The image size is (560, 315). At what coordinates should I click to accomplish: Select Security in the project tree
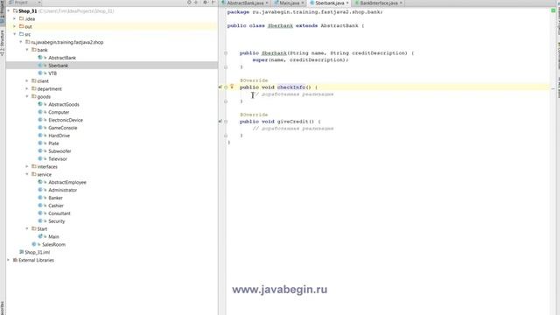click(x=56, y=221)
